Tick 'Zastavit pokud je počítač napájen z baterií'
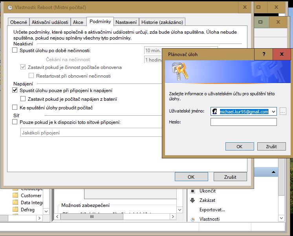Viewport: 293px width, 236px height. [23, 99]
